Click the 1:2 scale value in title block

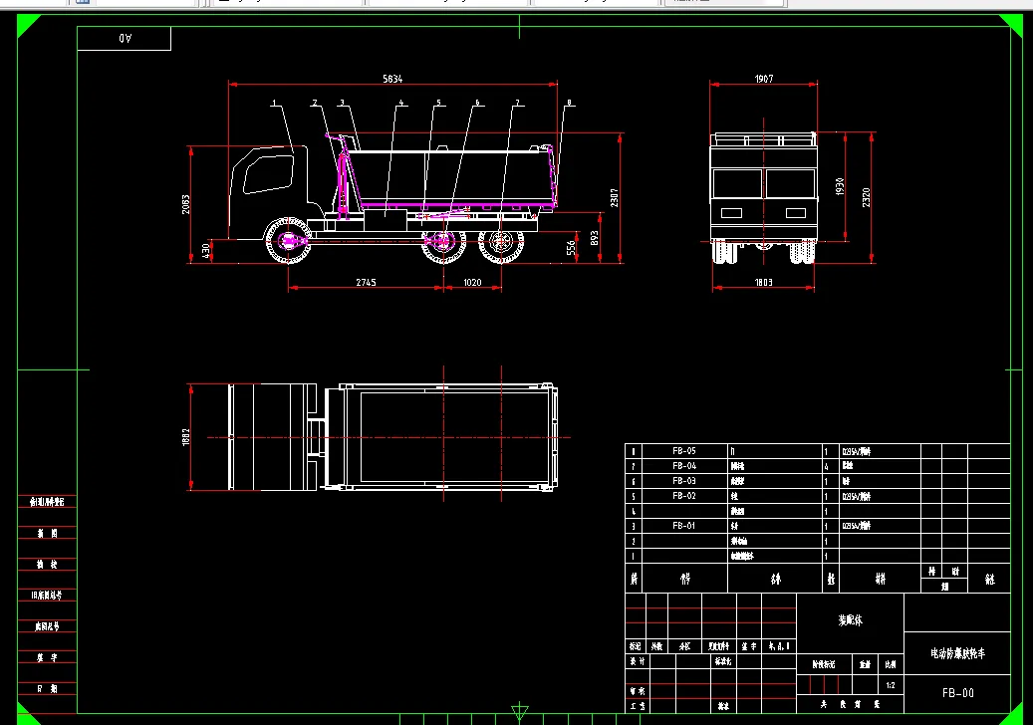click(891, 685)
